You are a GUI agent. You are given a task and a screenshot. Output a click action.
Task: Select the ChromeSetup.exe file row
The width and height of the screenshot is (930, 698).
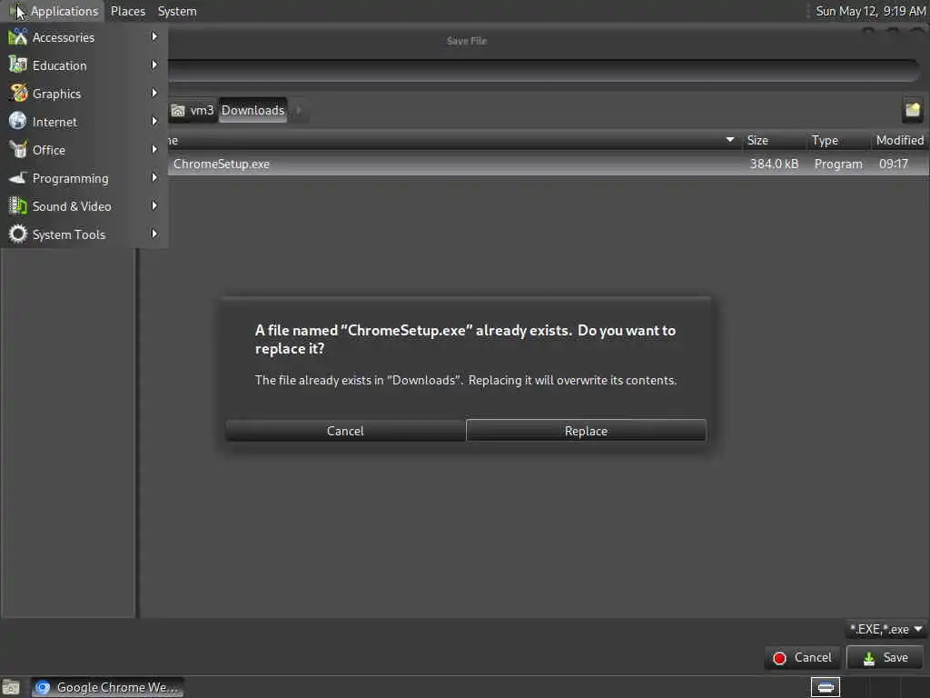coord(549,164)
